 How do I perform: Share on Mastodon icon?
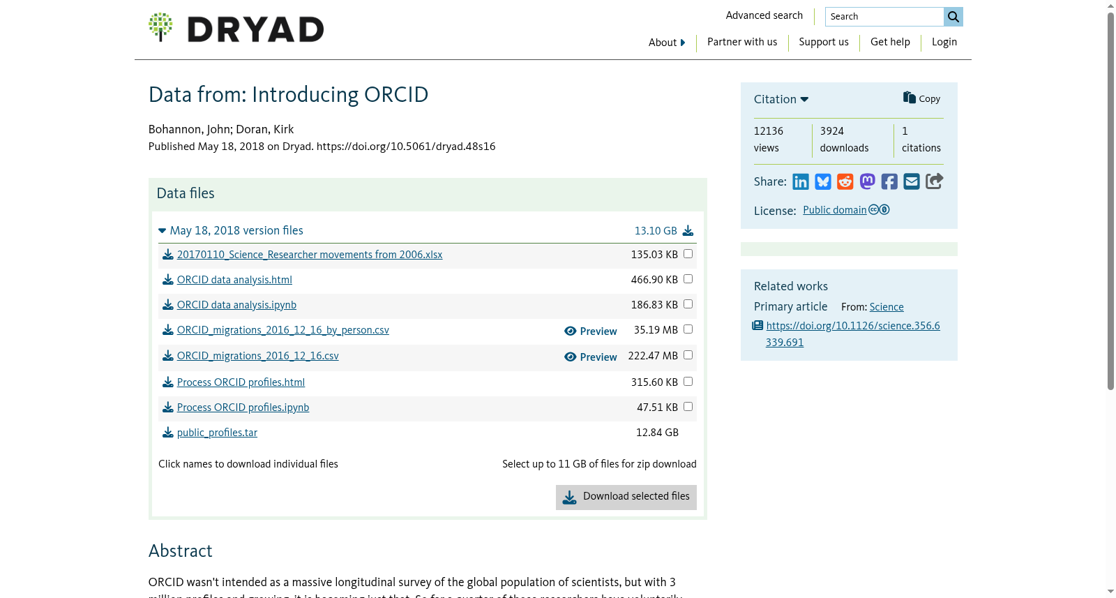pos(868,181)
